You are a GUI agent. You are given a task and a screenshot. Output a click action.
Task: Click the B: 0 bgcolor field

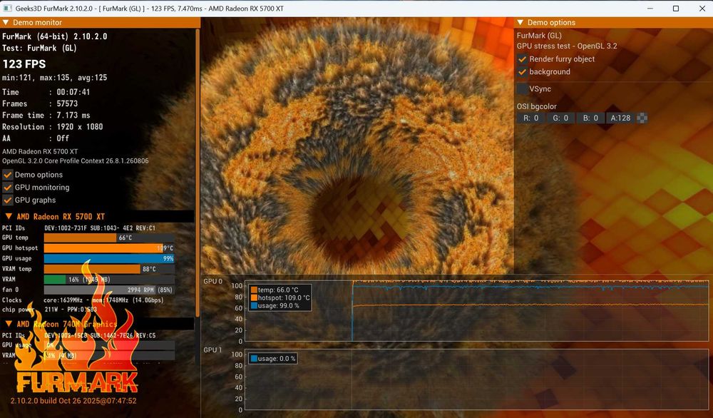tap(590, 118)
